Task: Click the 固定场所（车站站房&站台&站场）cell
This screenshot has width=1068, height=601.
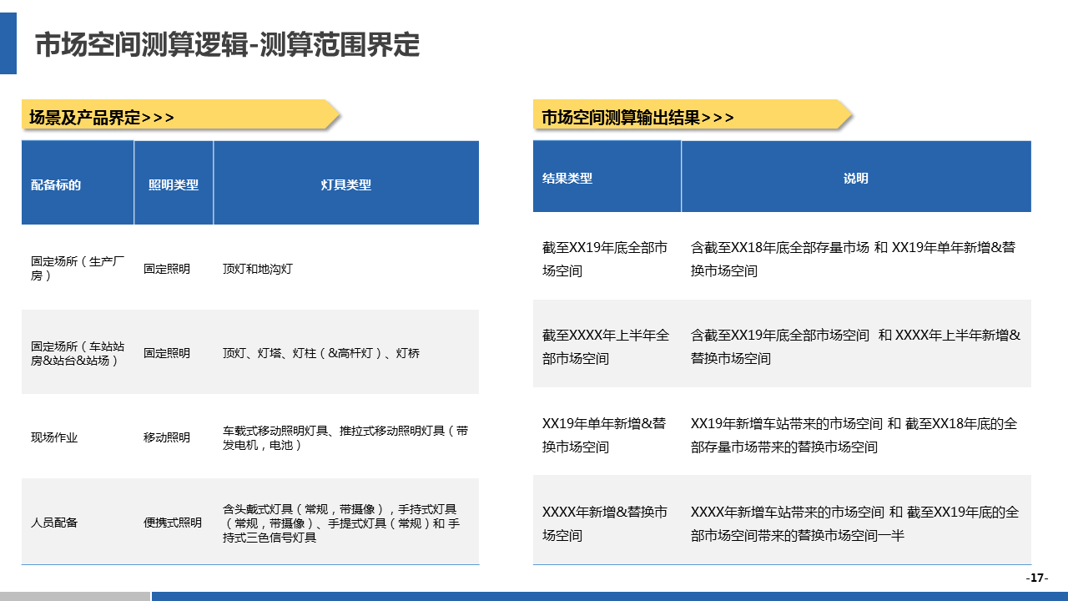Action: click(78, 353)
